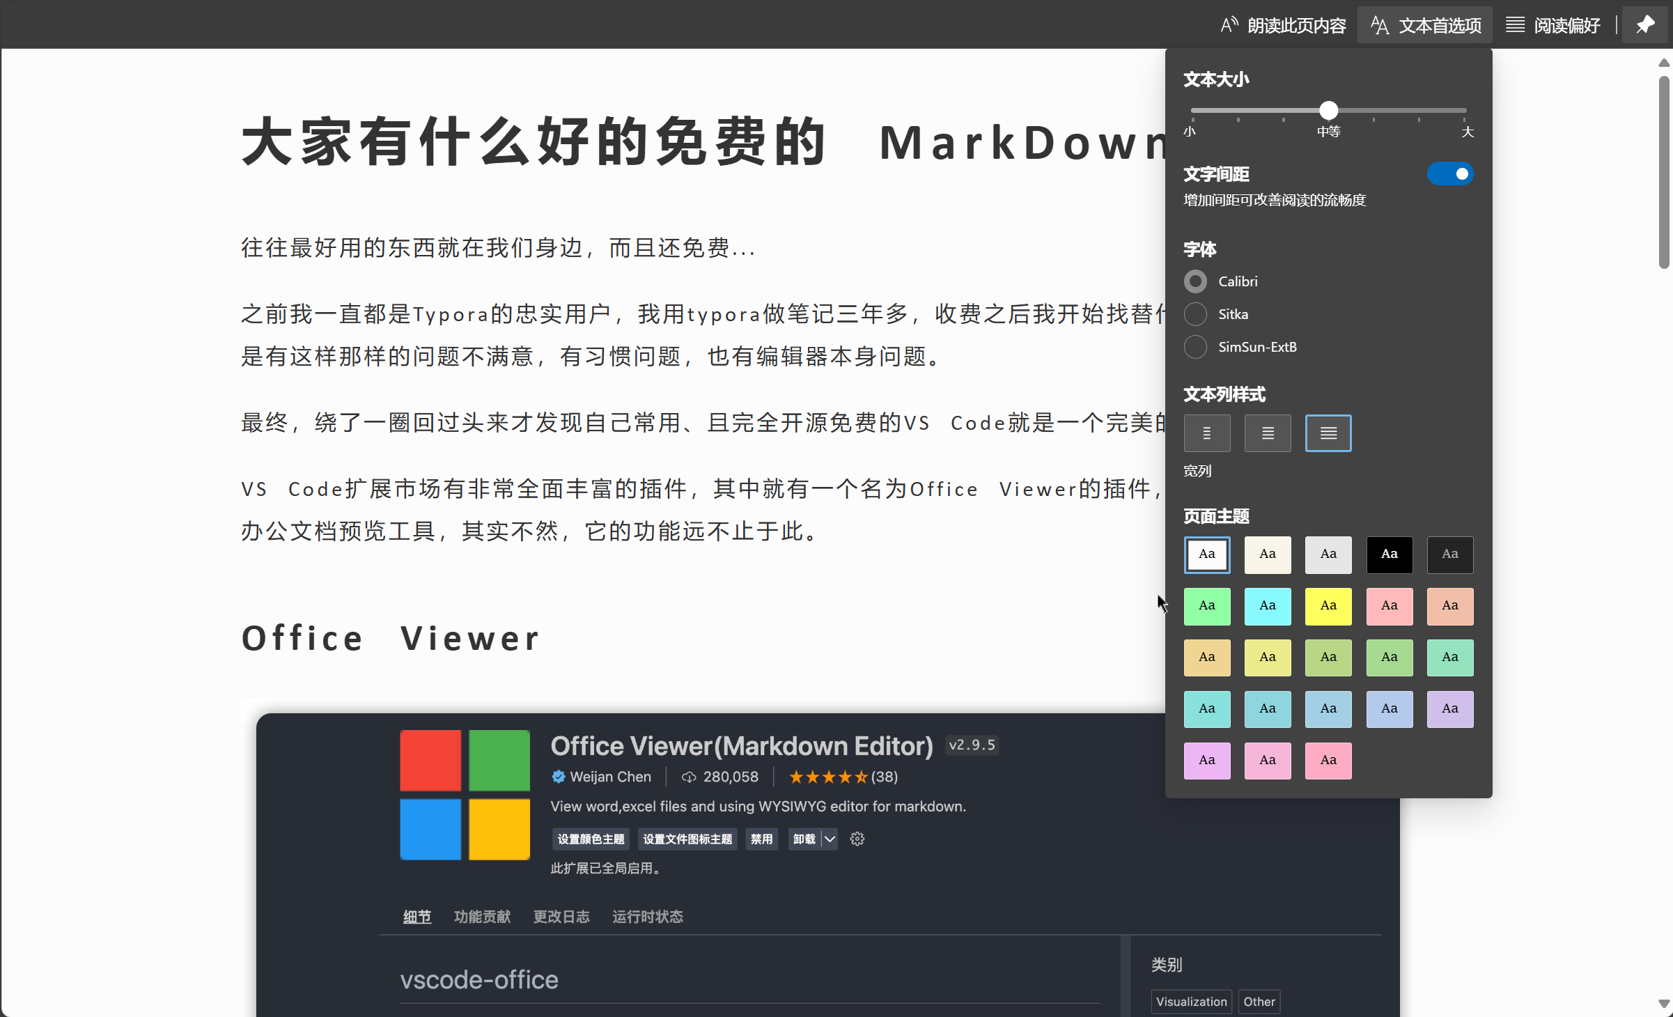Pin the reader toolbar with pin icon
Viewport: 1673px width, 1017px height.
pos(1645,25)
